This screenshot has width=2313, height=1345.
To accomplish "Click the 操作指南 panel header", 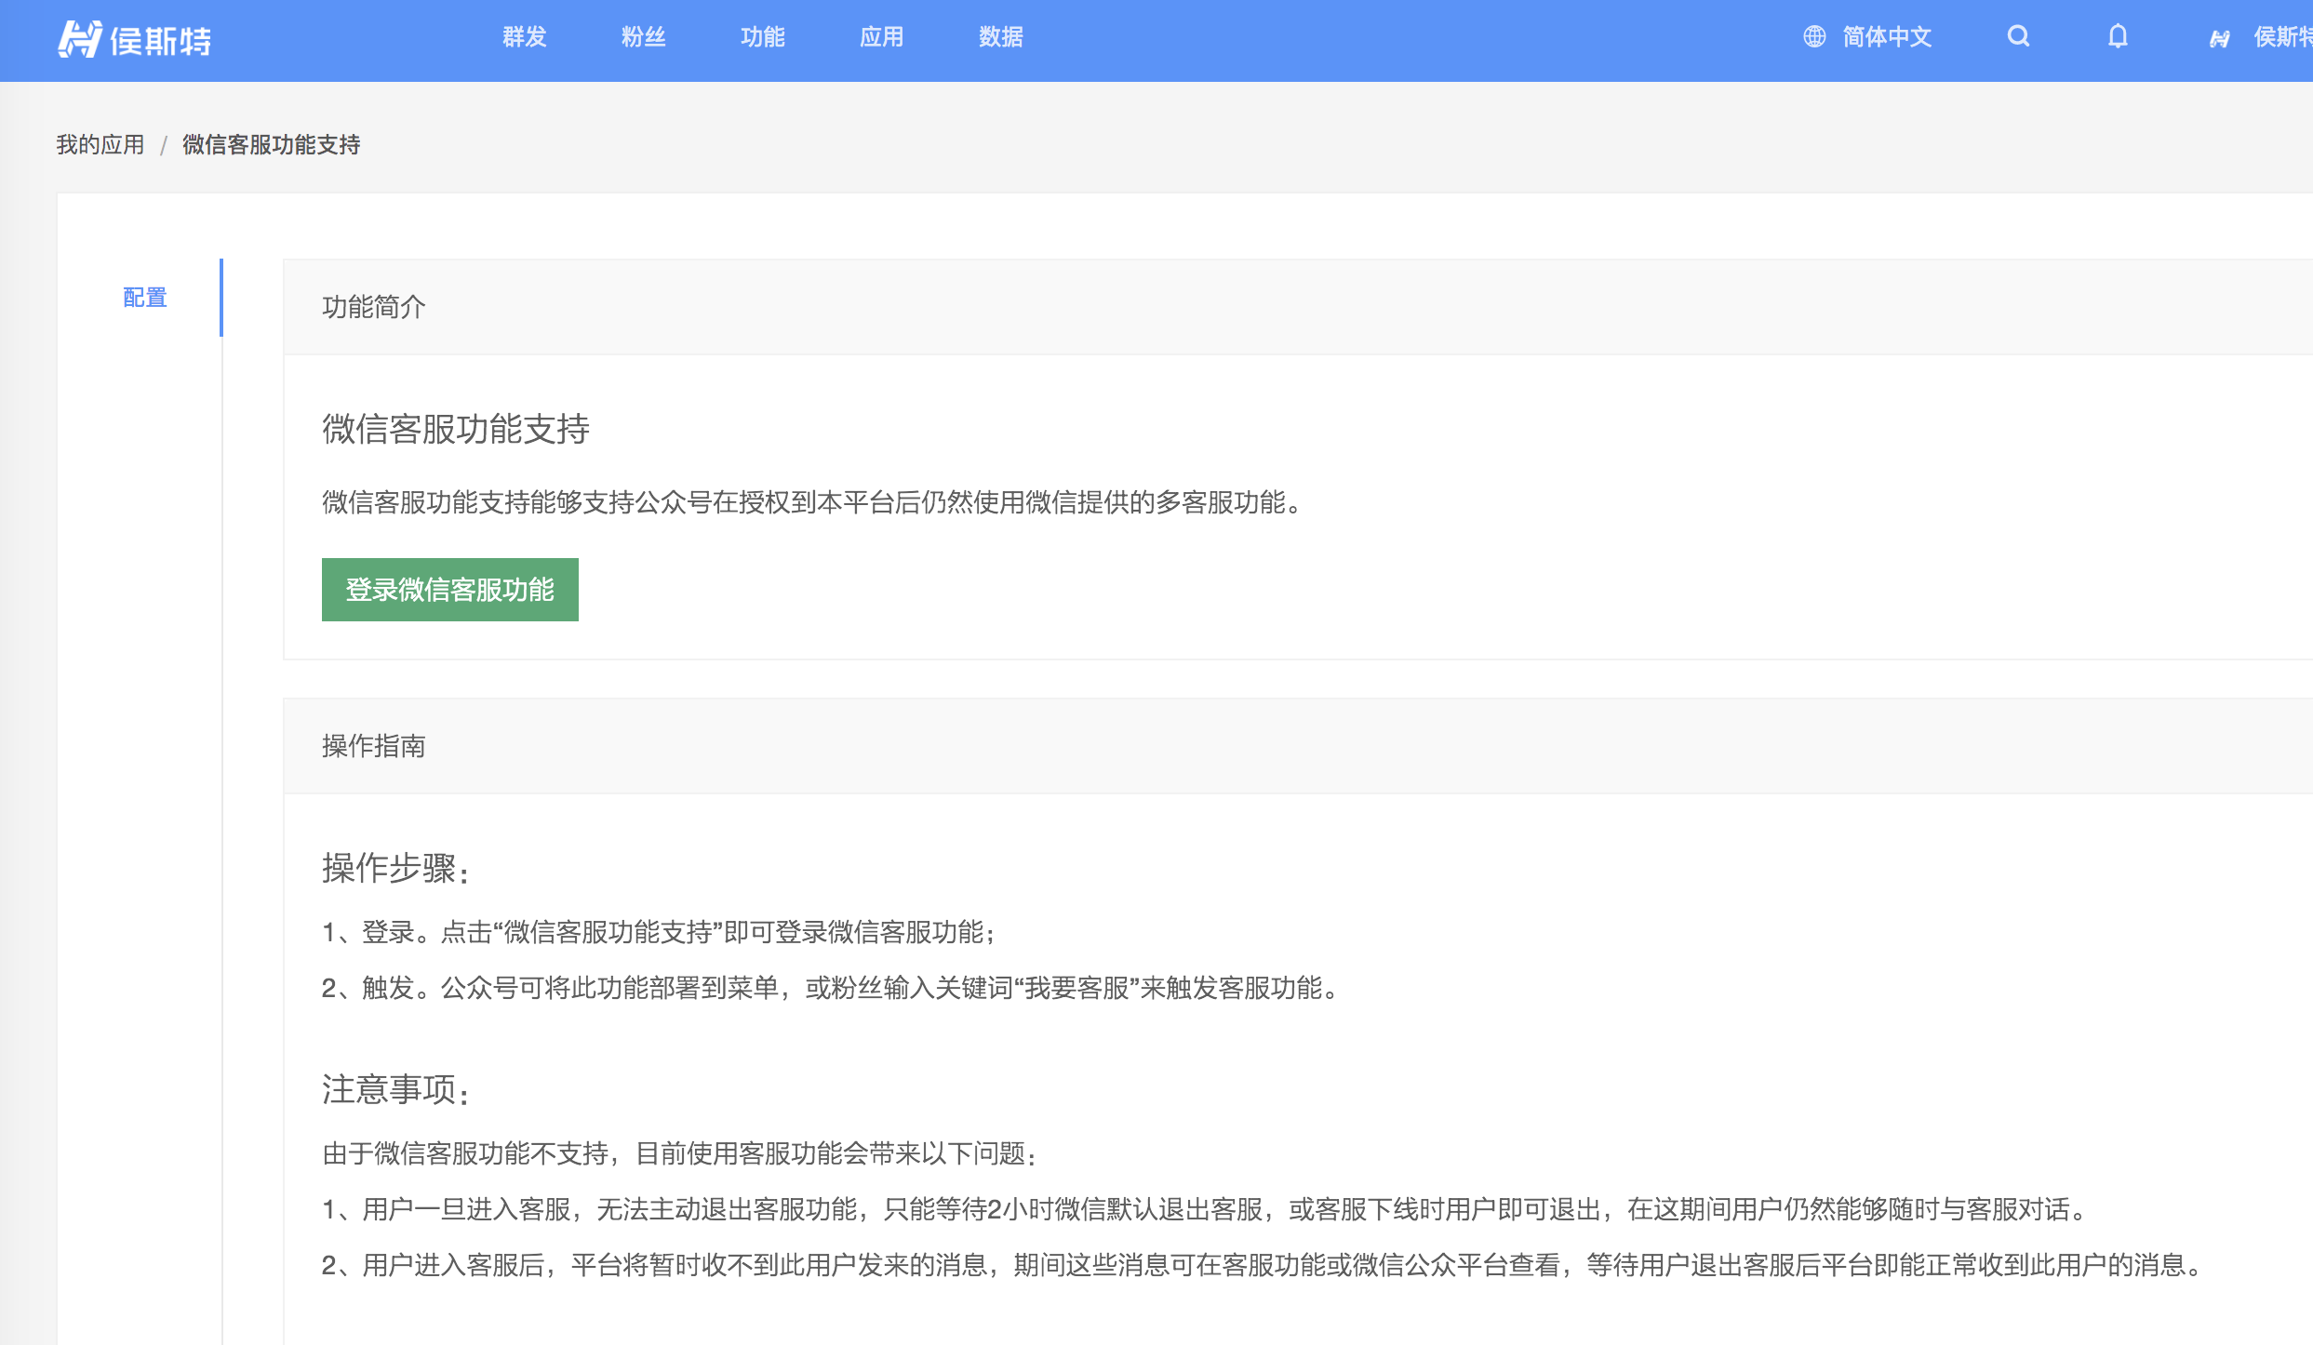I will (x=1298, y=746).
